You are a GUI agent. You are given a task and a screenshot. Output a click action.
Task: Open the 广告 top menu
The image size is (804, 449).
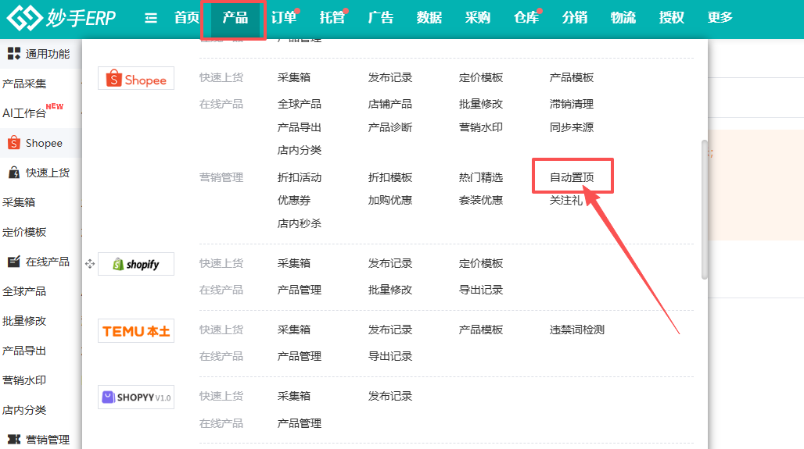tap(380, 18)
